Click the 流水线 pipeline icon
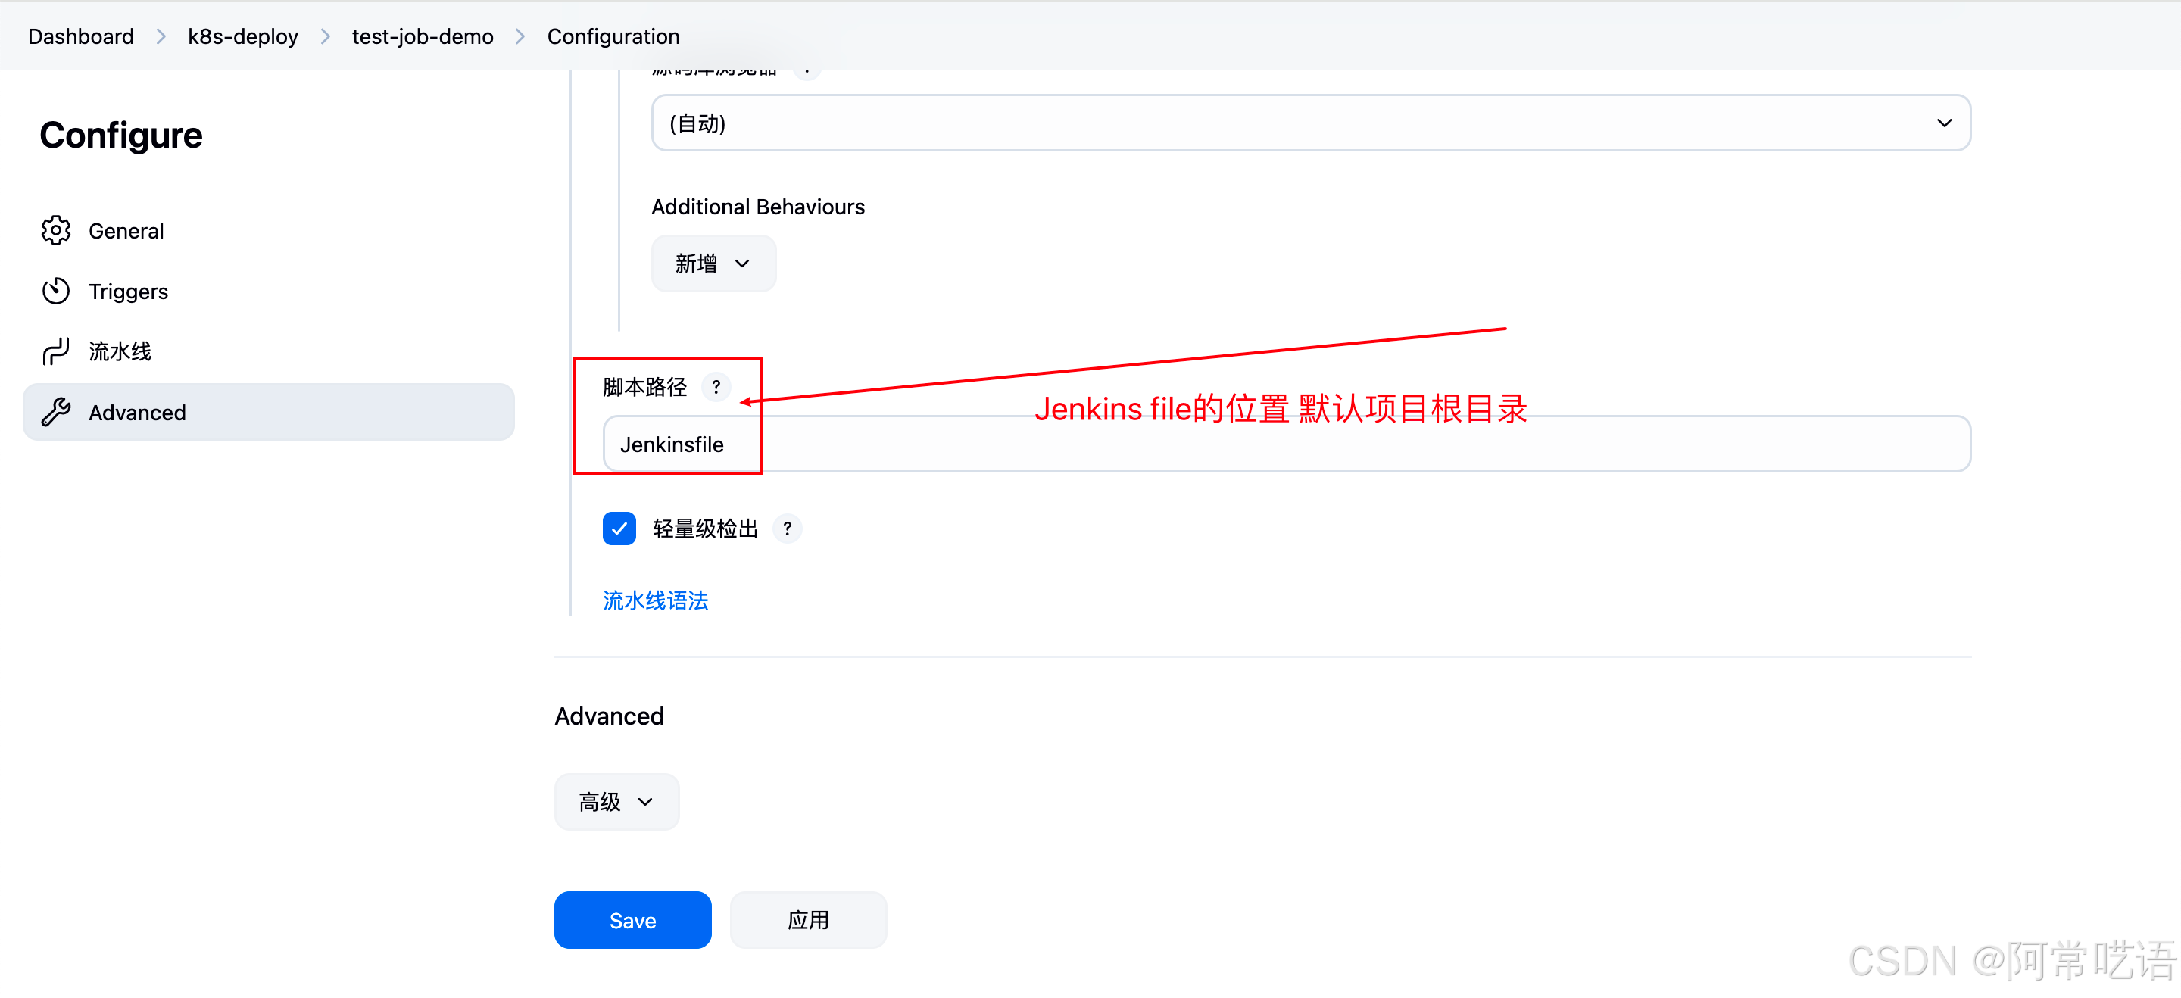This screenshot has width=2181, height=998. (56, 351)
